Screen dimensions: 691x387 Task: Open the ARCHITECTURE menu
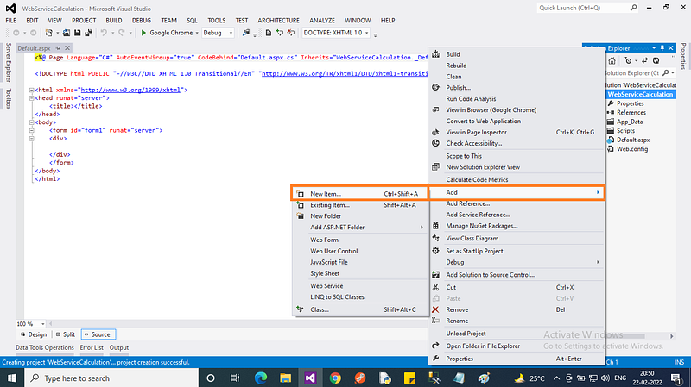click(278, 20)
